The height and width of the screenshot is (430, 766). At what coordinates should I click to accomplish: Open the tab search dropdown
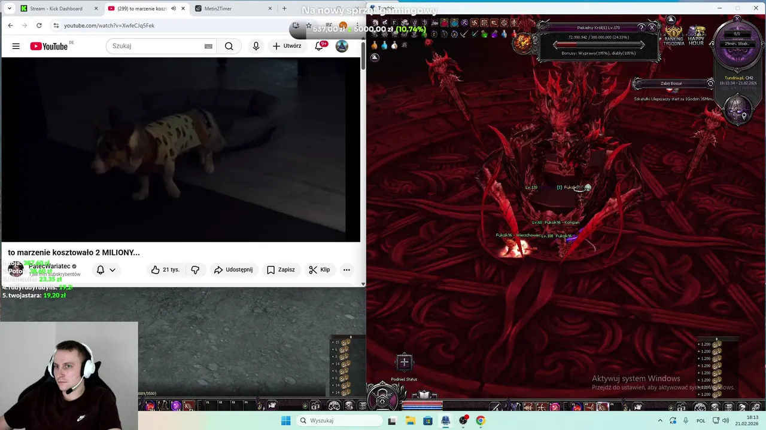(x=9, y=8)
